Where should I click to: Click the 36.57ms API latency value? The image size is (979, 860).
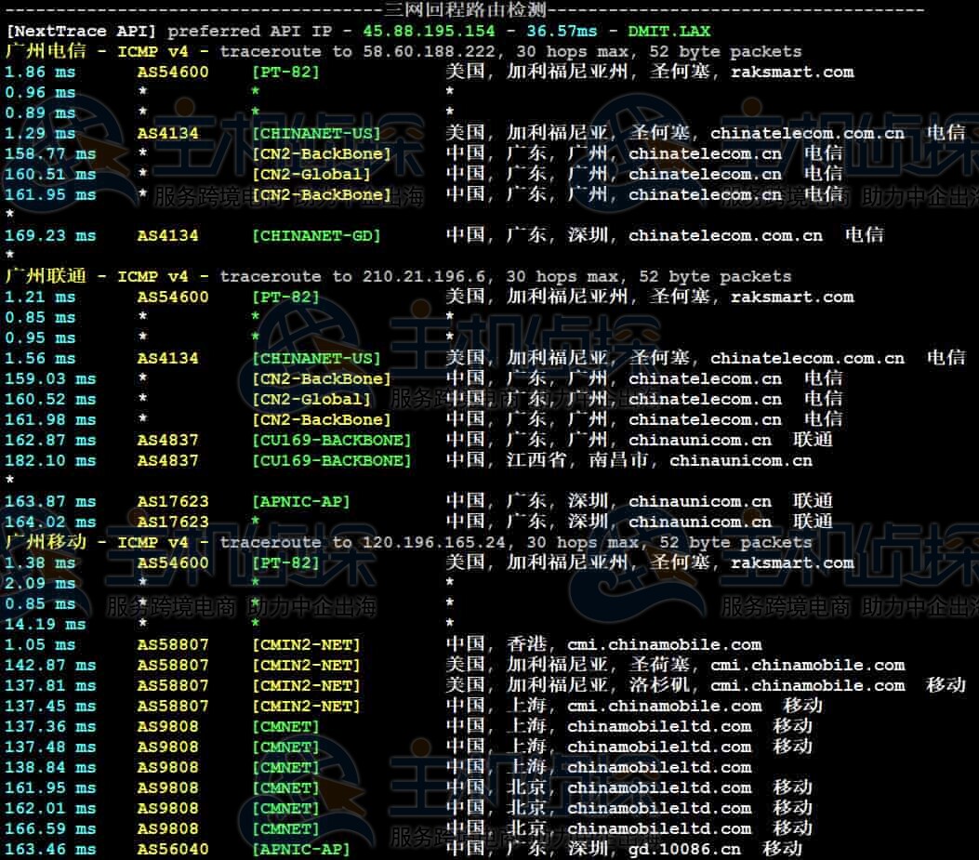click(x=570, y=31)
